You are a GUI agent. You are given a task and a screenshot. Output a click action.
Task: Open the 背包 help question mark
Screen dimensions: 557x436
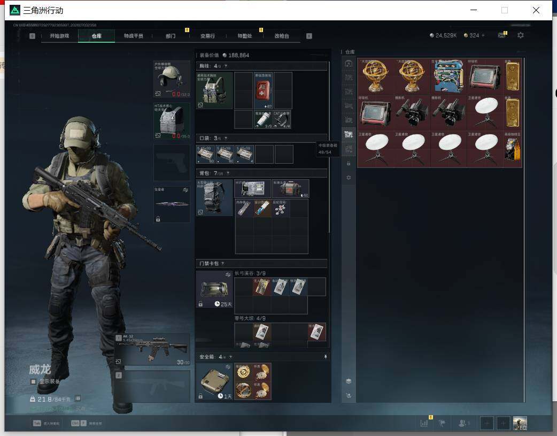pos(228,173)
